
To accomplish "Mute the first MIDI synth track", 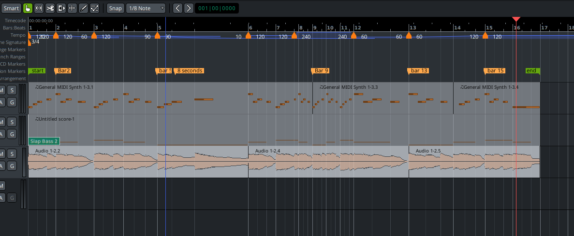I will click(x=1, y=90).
